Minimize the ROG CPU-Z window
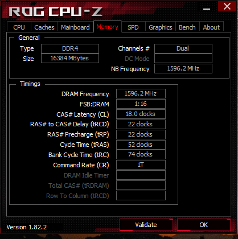Screen dimensions: 238x239 click(x=207, y=9)
